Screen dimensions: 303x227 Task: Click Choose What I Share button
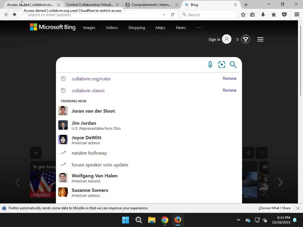[274, 208]
